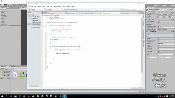Pick color with eyedropper next to Color
Viewport: 175px width, 98px height.
pyautogui.click(x=174, y=55)
